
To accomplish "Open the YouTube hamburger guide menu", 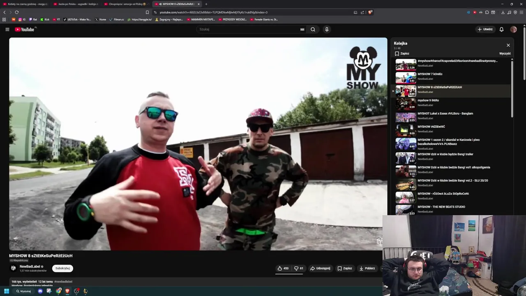I will pyautogui.click(x=7, y=29).
